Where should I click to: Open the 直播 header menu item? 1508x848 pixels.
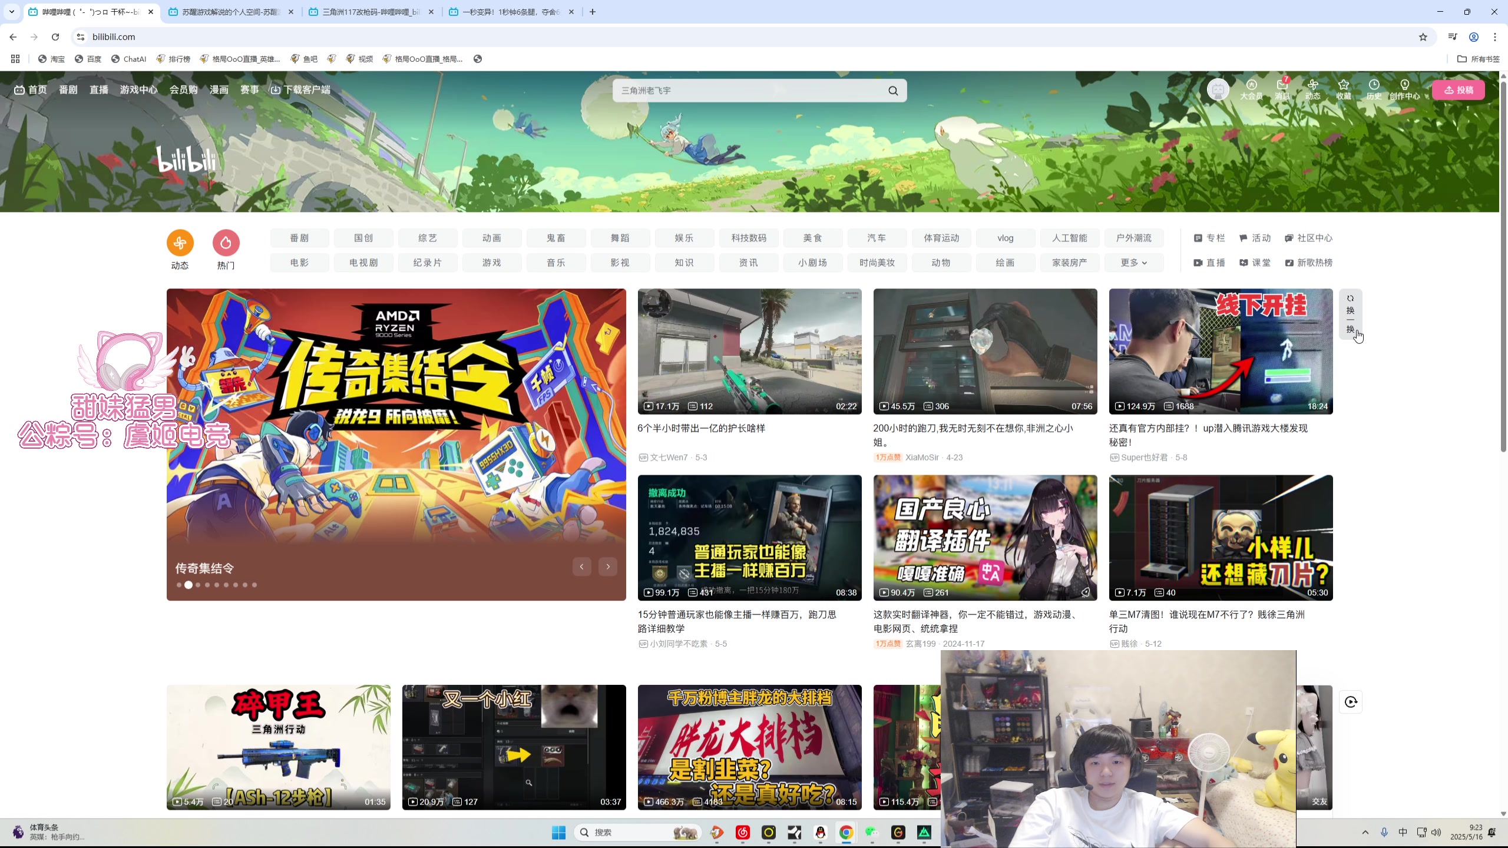pos(99,90)
